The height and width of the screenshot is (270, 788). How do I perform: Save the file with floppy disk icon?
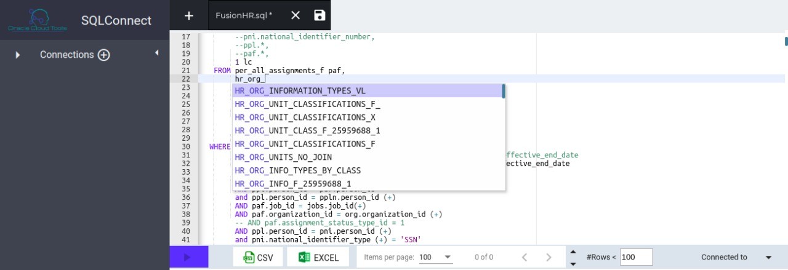point(320,15)
